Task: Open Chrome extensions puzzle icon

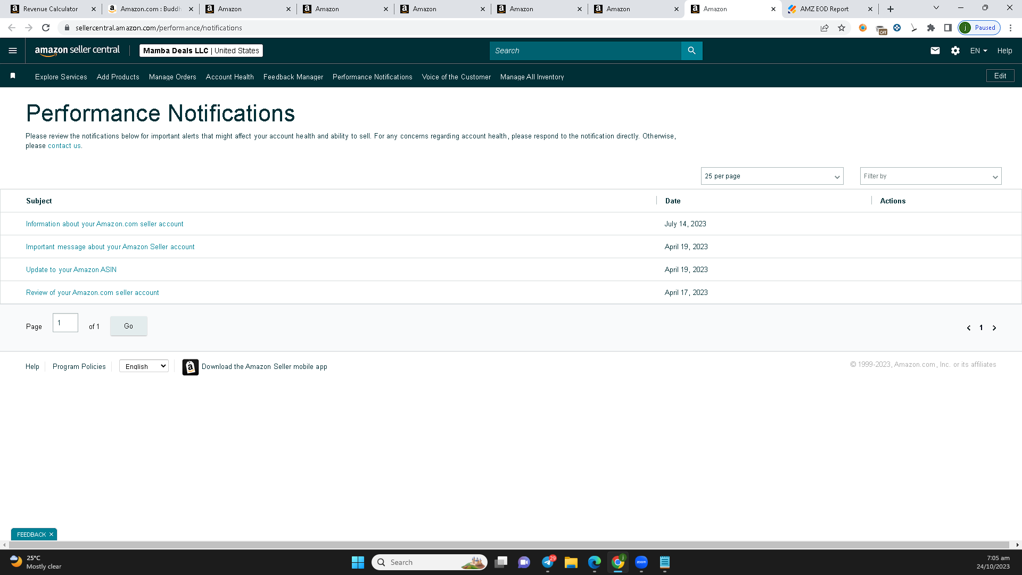Action: tap(931, 28)
